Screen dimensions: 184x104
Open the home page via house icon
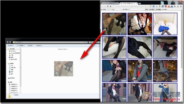[x=111, y=6]
